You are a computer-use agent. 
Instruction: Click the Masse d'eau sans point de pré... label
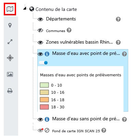click(86, 119)
